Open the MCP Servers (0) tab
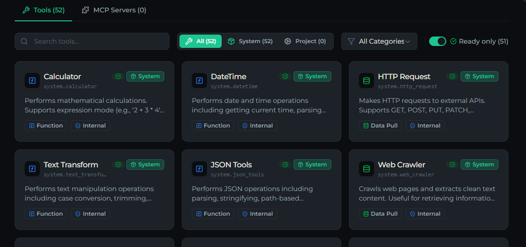526x247 pixels. [114, 10]
